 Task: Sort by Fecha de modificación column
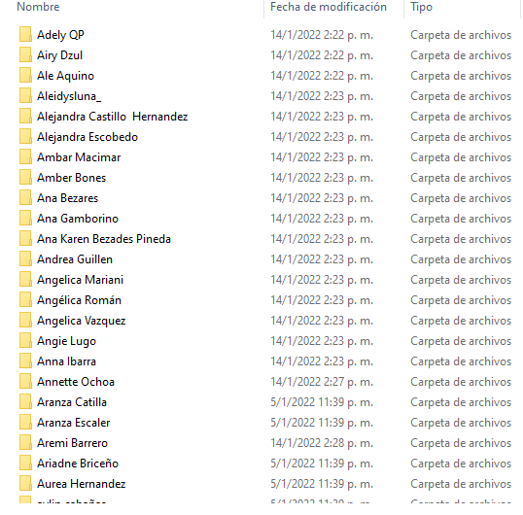(329, 7)
